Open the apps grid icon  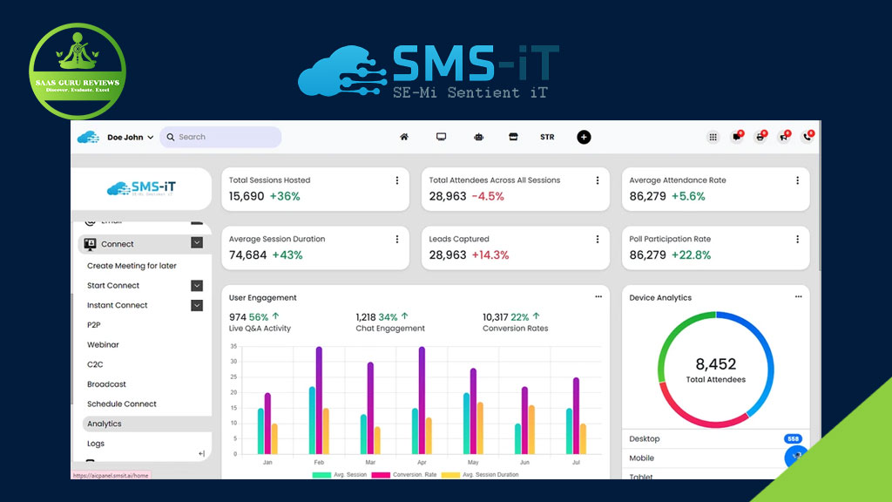[x=713, y=137]
